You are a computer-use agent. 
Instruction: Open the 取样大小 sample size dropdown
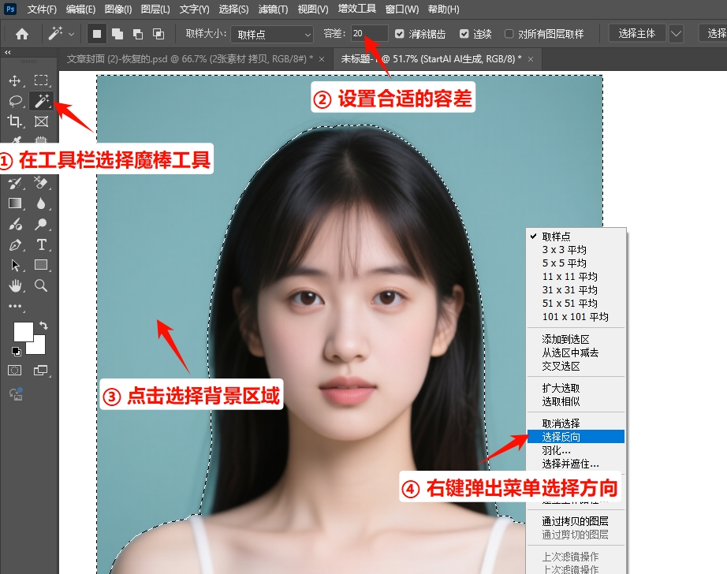[x=272, y=35]
